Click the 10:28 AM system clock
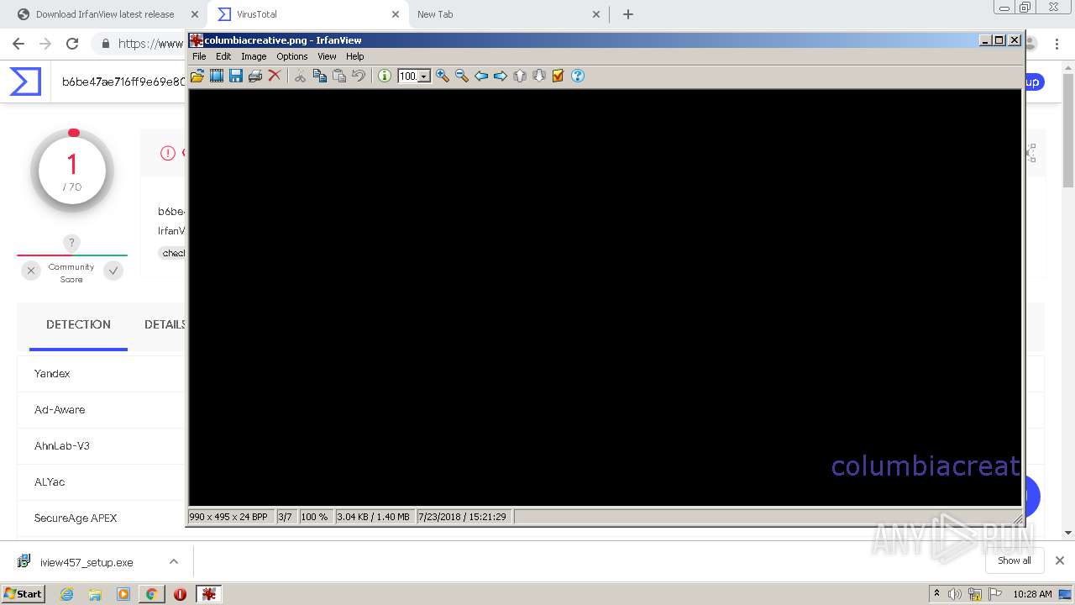The width and height of the screenshot is (1075, 605). click(1032, 594)
